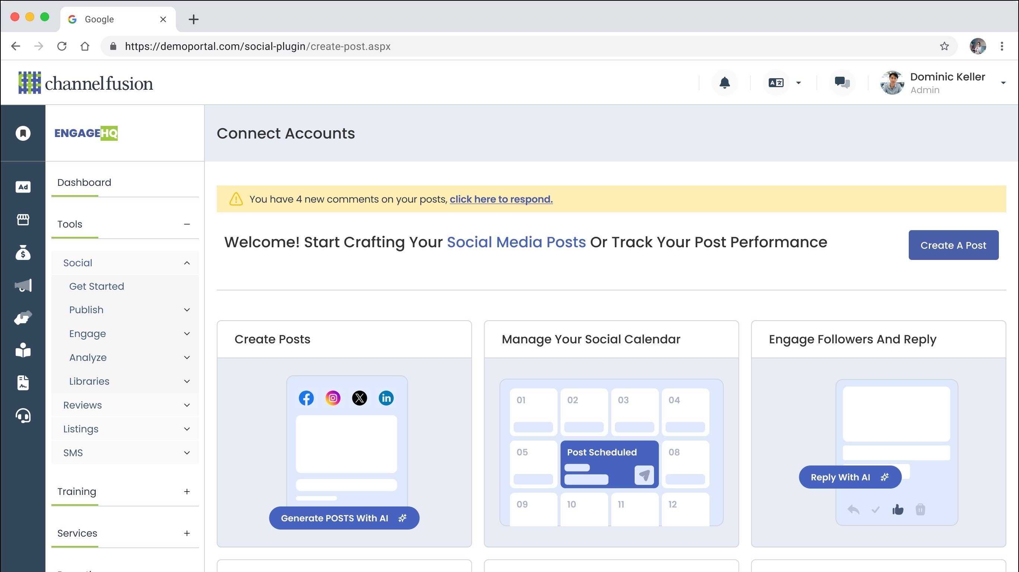The image size is (1019, 572).
Task: Click the Ad icon in sidebar
Action: click(23, 187)
